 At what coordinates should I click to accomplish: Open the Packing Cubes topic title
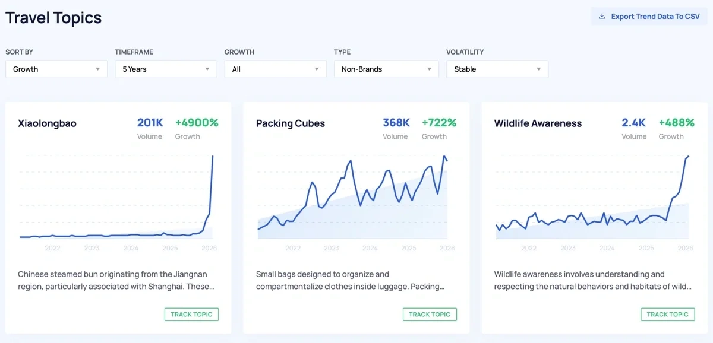291,123
